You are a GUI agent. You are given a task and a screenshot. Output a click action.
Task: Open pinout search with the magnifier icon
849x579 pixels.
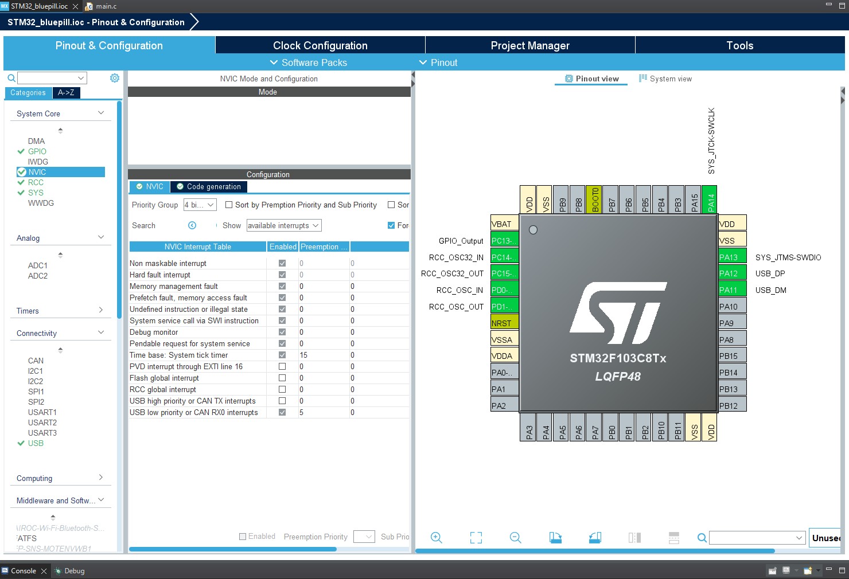[701, 538]
